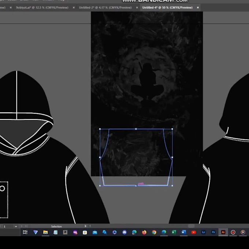Switch to Word in the taskbar
Image resolution: width=249 pixels, height=249 pixels.
click(x=184, y=232)
